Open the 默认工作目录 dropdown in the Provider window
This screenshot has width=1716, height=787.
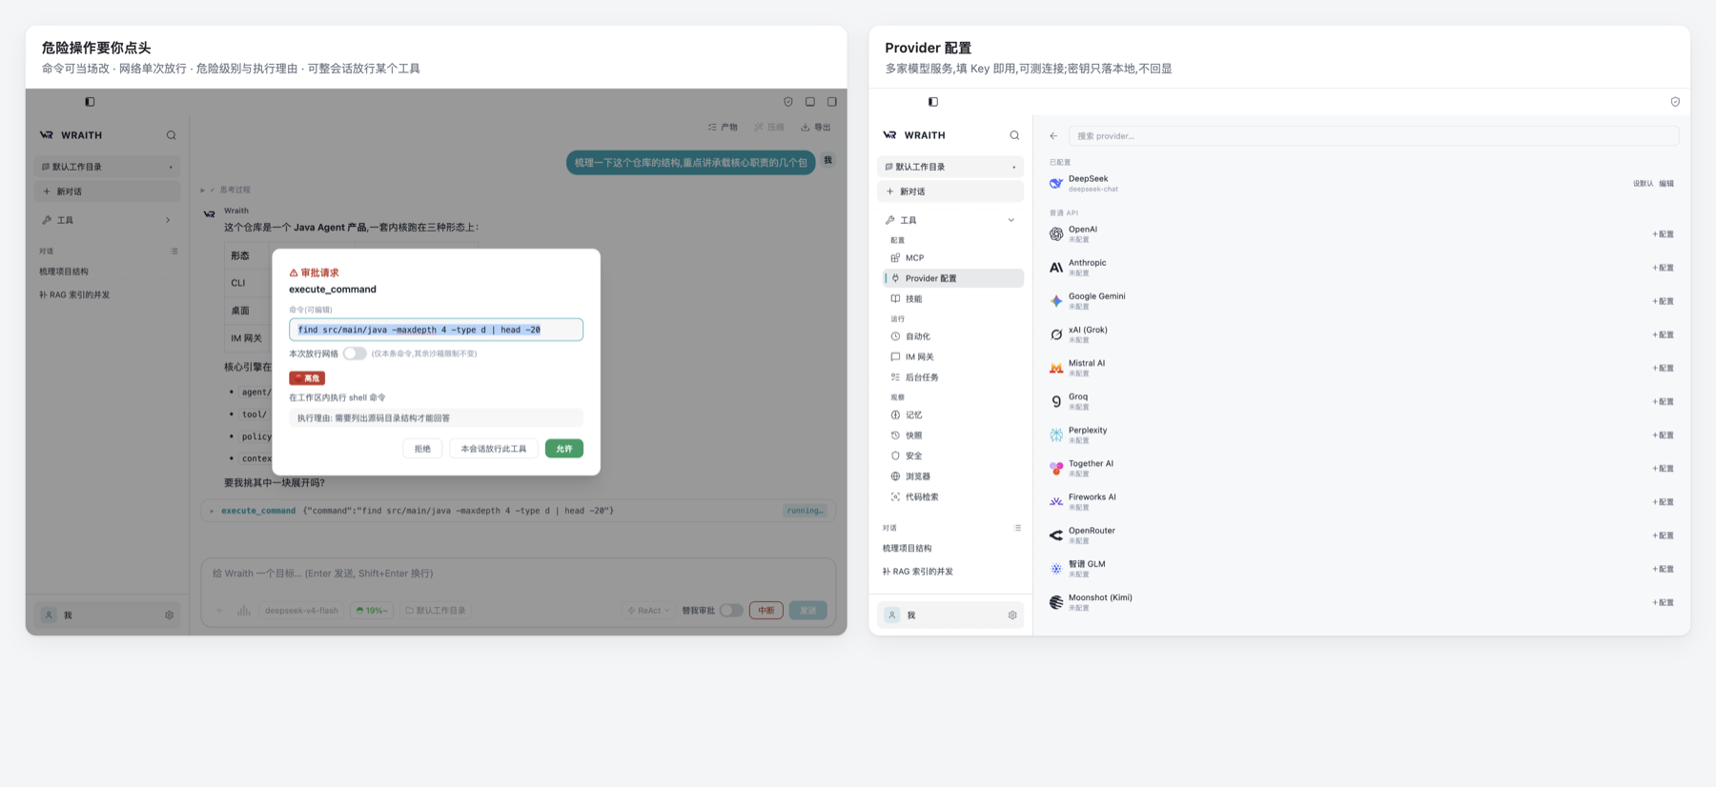click(x=950, y=167)
